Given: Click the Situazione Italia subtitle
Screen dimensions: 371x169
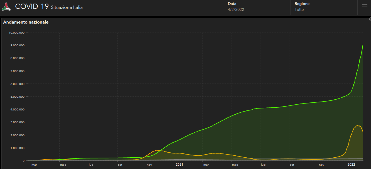Looking at the screenshot, I should click(x=67, y=7).
